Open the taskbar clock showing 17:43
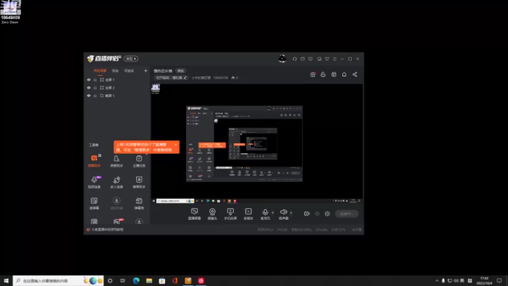This screenshot has width=508, height=286. [x=485, y=281]
